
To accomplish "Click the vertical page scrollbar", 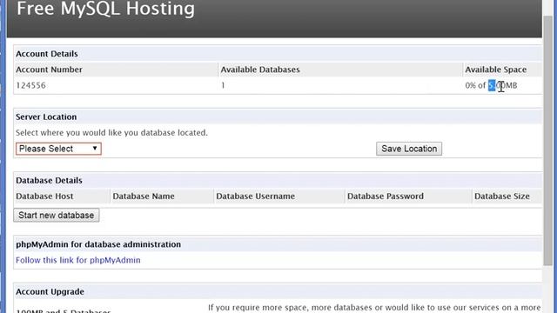I will [x=548, y=142].
